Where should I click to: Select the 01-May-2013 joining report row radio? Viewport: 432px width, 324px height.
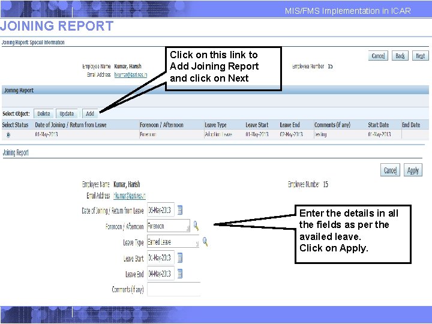click(x=8, y=135)
